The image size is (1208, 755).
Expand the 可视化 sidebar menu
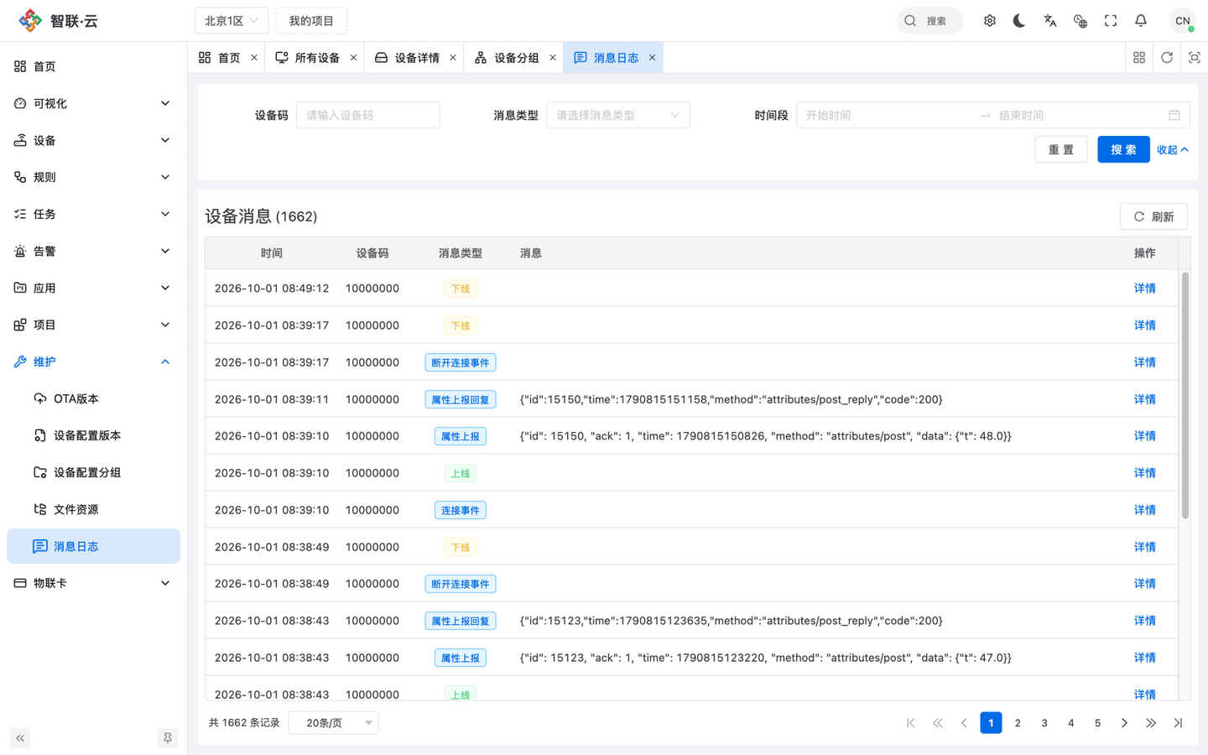click(93, 103)
